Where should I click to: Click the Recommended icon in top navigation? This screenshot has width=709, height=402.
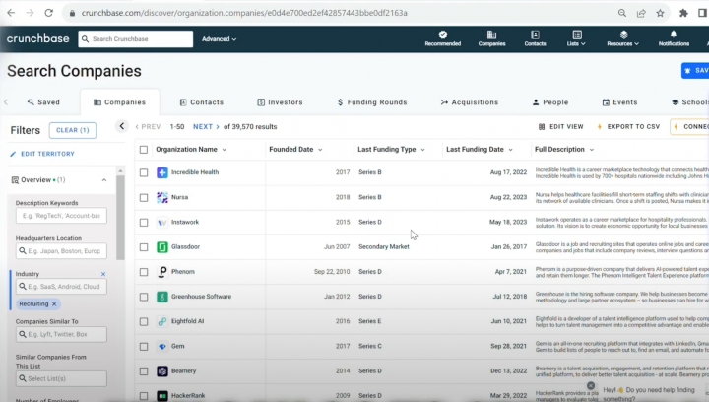442,35
